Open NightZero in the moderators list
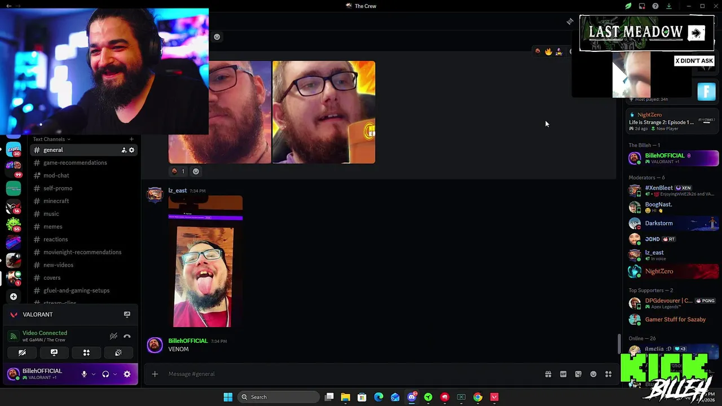Viewport: 722px width, 406px height. point(673,271)
